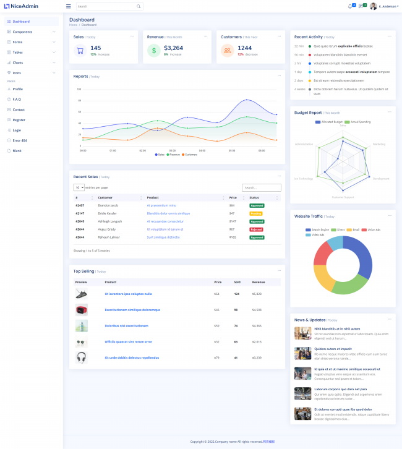Image resolution: width=402 pixels, height=449 pixels.
Task: Click the Customers people icon
Action: pos(228,51)
